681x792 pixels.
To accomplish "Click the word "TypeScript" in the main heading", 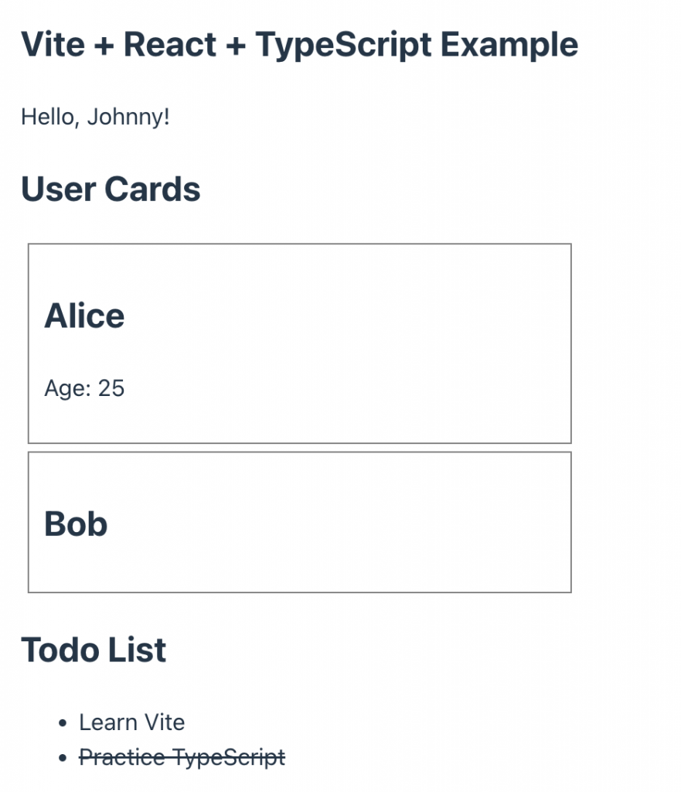I will [x=344, y=45].
